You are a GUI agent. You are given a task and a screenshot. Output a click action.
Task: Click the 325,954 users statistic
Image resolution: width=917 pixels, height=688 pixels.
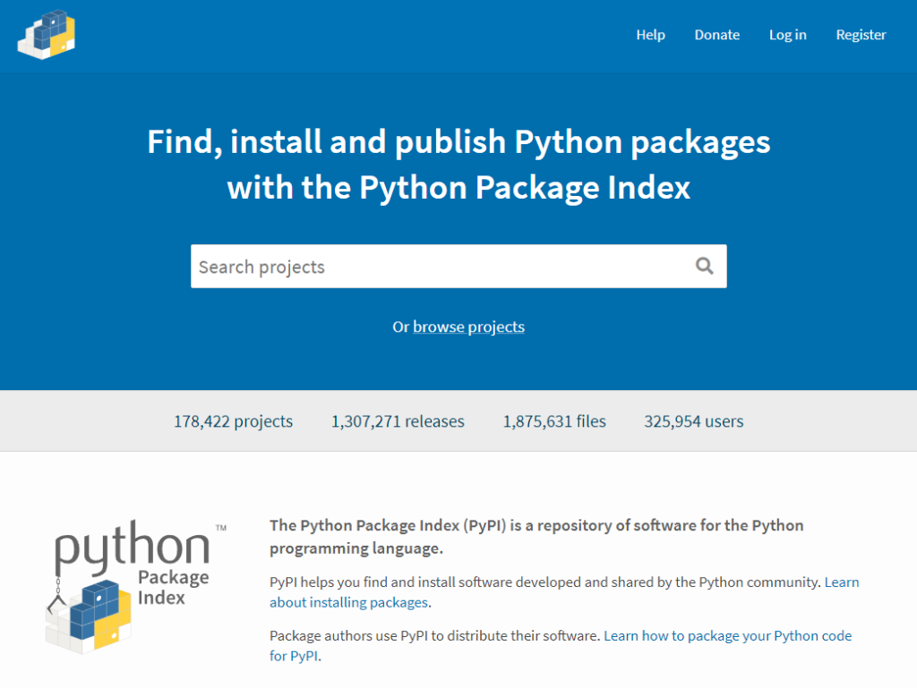point(693,421)
